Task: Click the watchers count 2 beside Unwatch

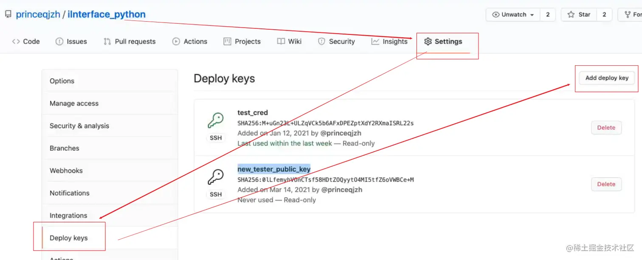Action: (548, 14)
